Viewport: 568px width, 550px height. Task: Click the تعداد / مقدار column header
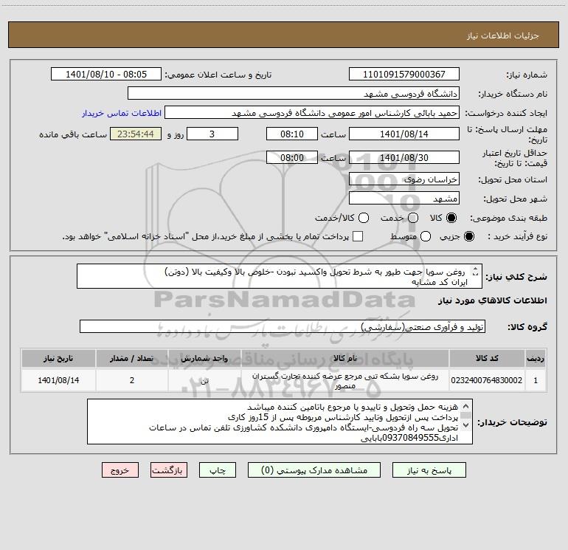[132, 358]
